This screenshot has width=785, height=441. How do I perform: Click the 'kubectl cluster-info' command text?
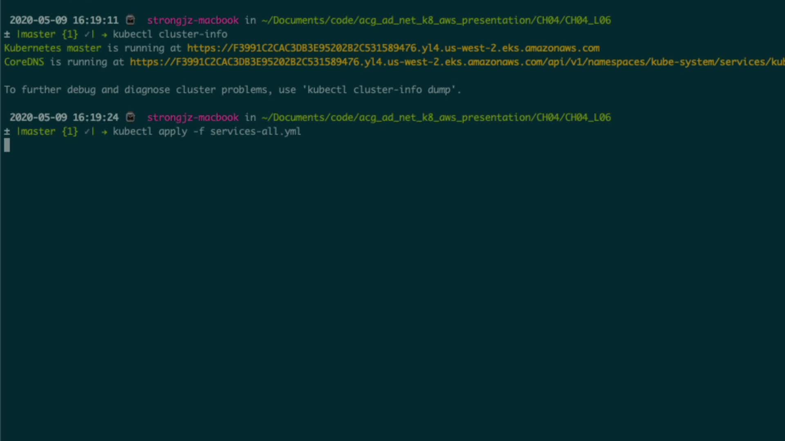point(170,34)
